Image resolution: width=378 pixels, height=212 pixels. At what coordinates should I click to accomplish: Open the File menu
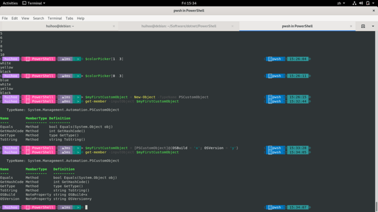tap(5, 18)
